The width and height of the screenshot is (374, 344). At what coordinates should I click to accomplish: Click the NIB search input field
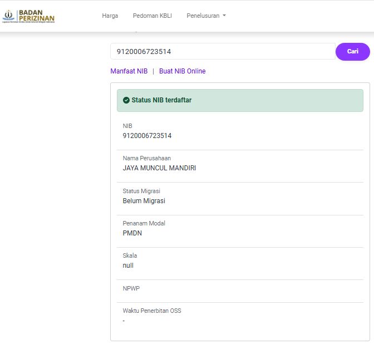pos(223,52)
